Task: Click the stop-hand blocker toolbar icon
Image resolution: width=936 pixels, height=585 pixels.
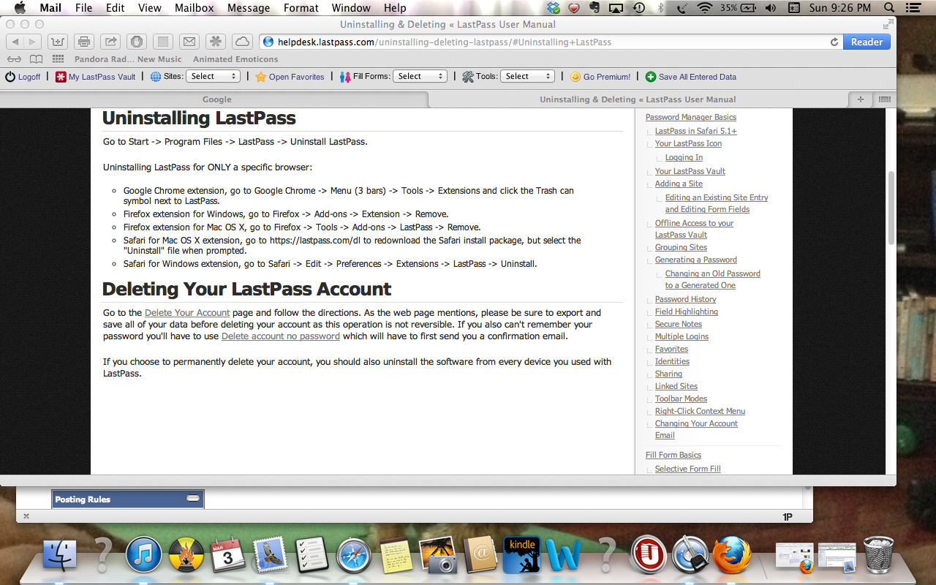Action: pos(137,42)
